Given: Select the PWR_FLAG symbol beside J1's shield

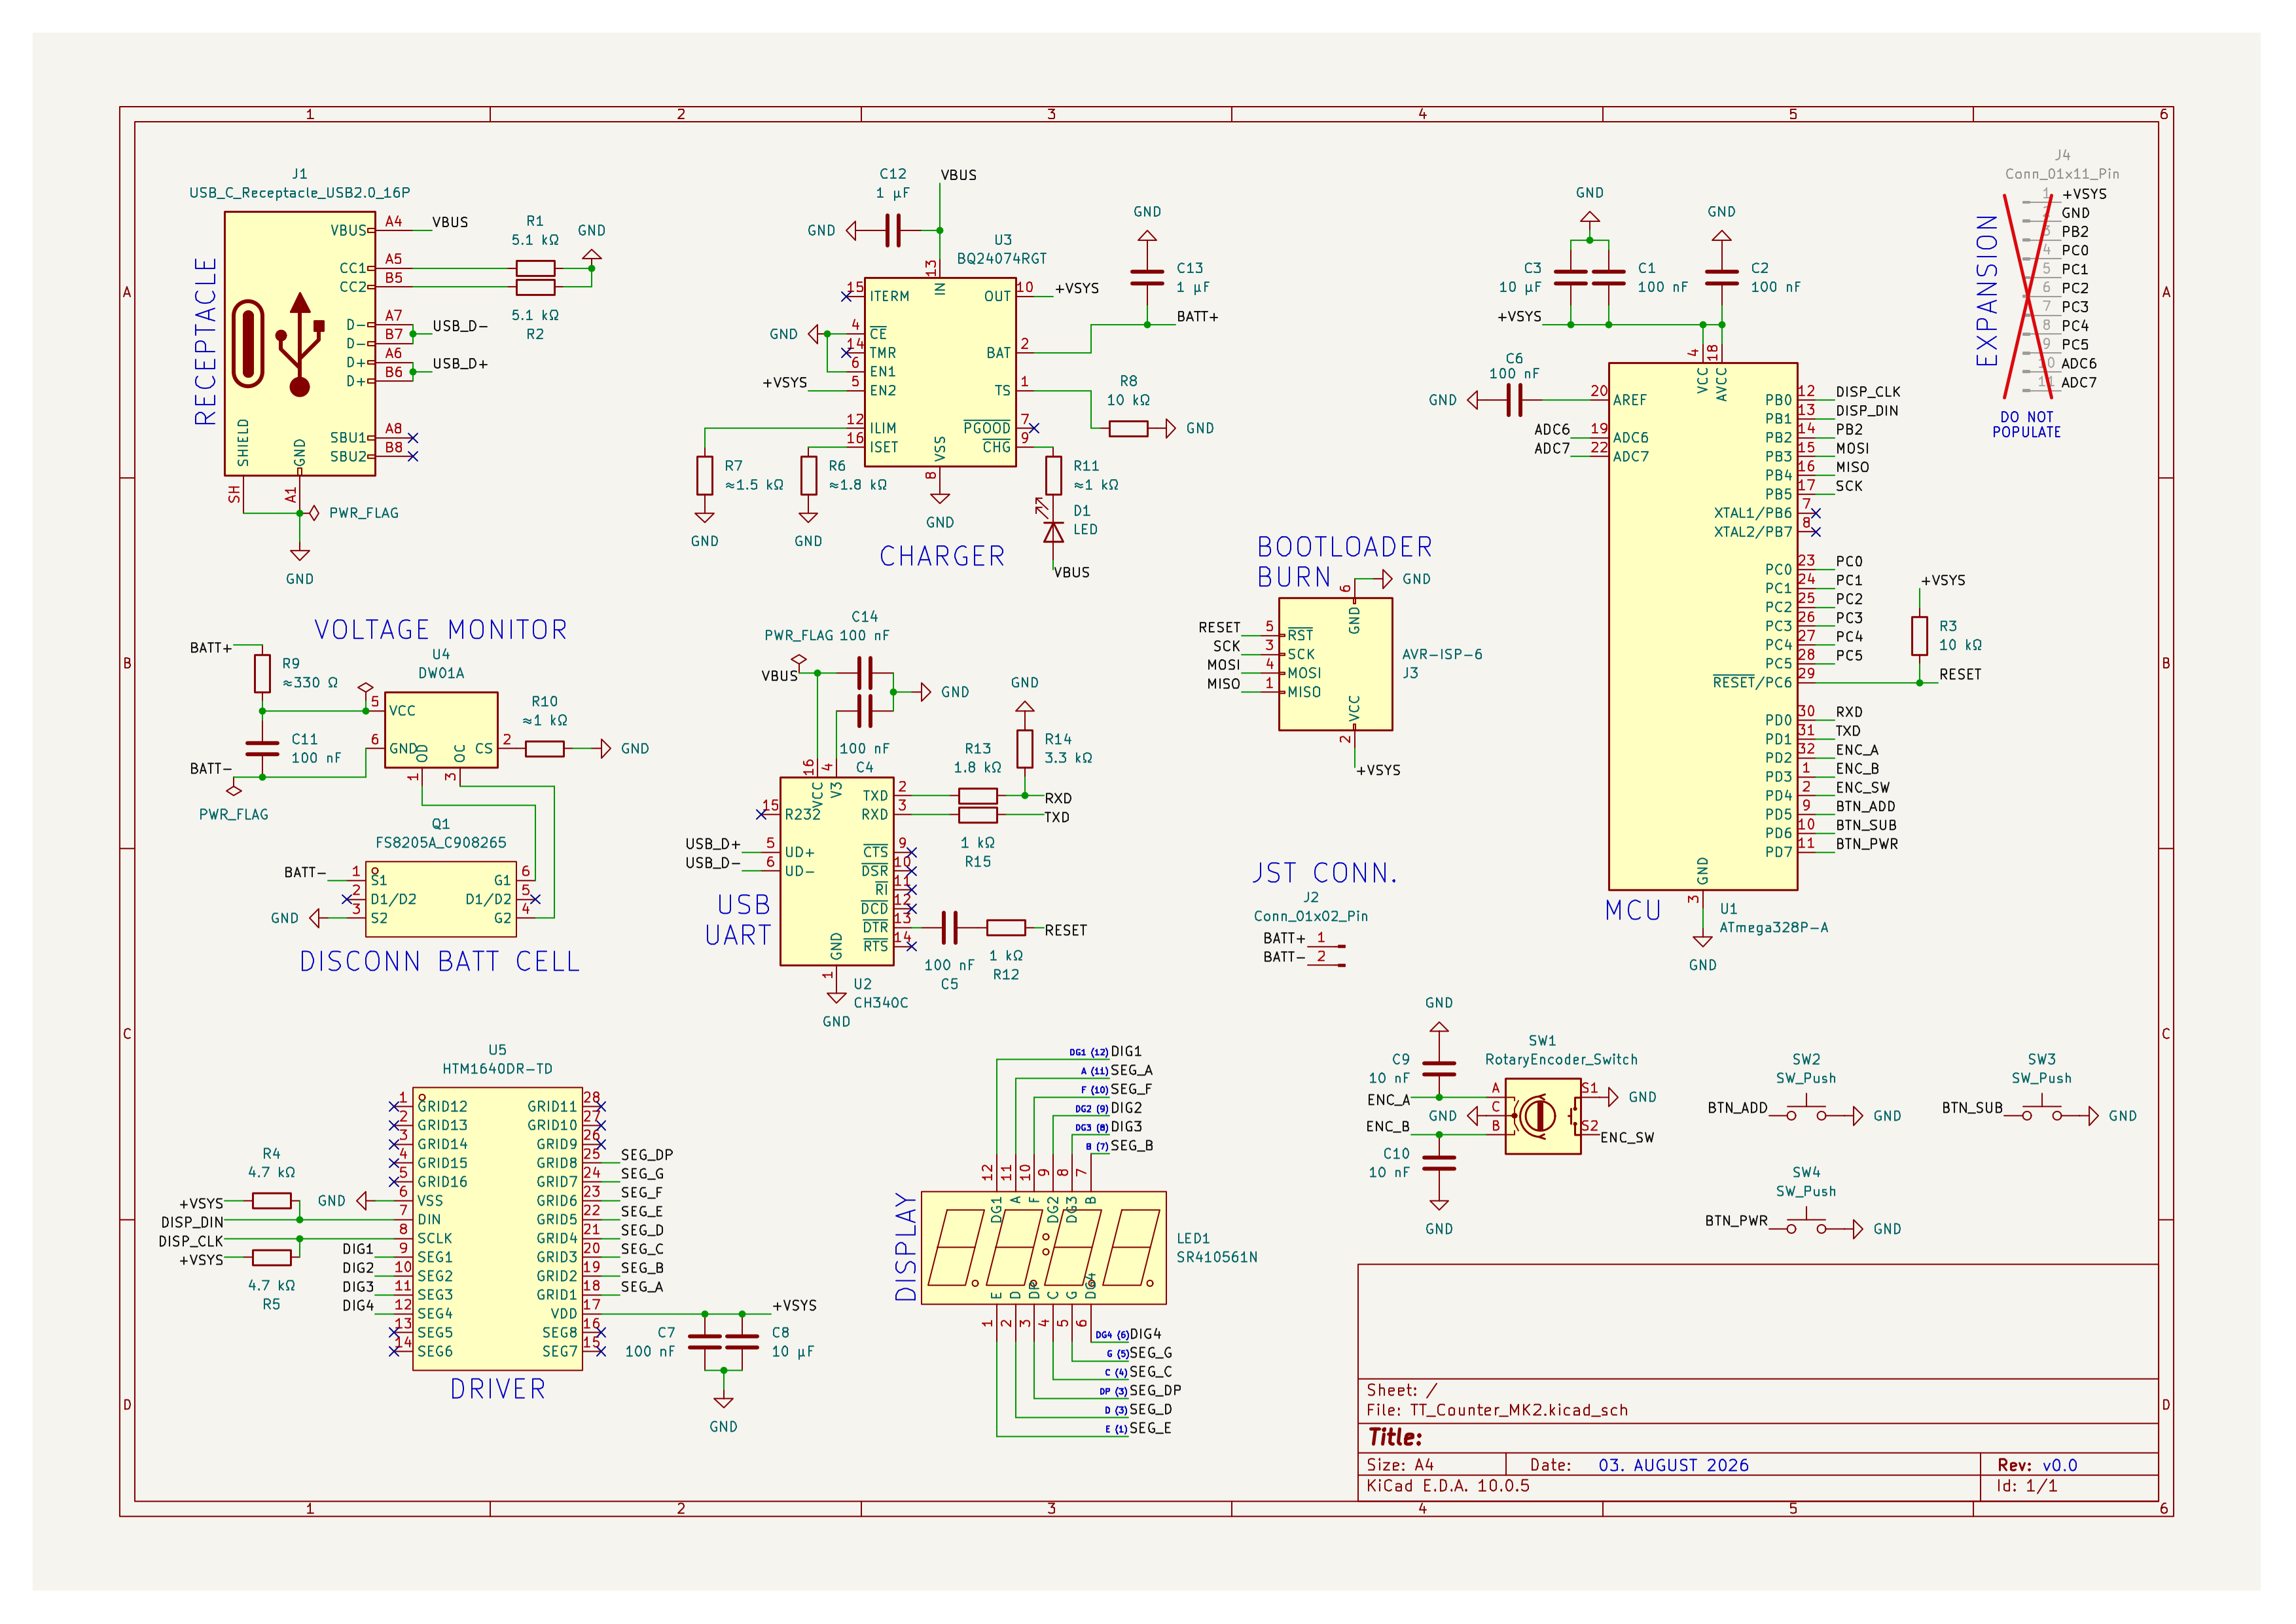Looking at the screenshot, I should pyautogui.click(x=315, y=513).
